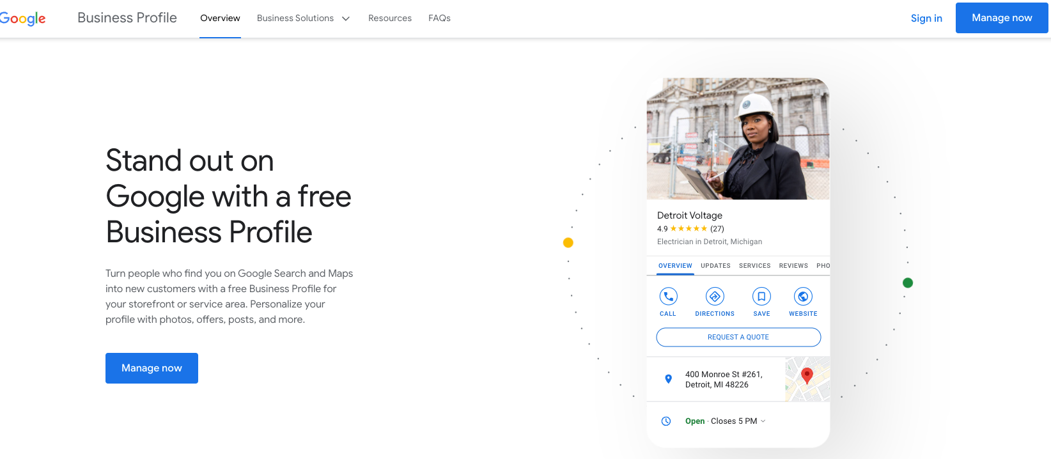The image size is (1051, 459).
Task: Switch to the Updates tab in profile card
Action: coord(715,266)
